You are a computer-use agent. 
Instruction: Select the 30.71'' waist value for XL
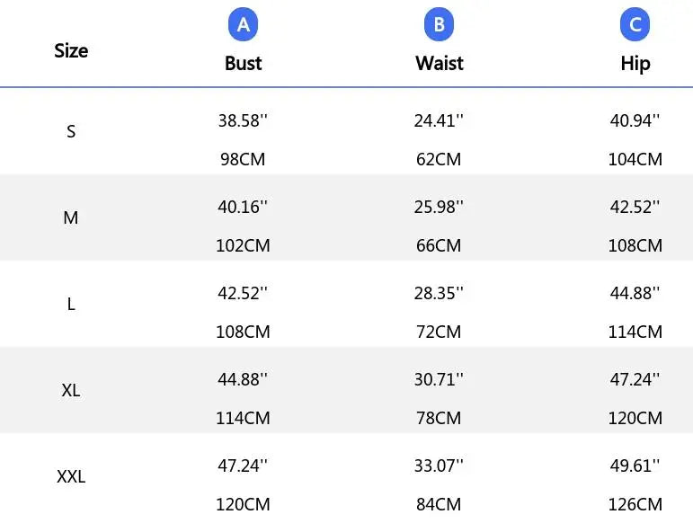pos(439,379)
